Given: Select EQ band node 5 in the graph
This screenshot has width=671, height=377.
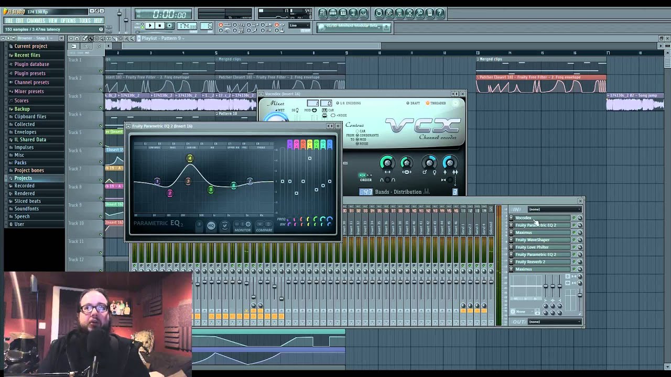Looking at the screenshot, I should (x=211, y=190).
